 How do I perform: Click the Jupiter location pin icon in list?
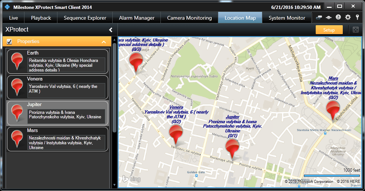point(17,113)
